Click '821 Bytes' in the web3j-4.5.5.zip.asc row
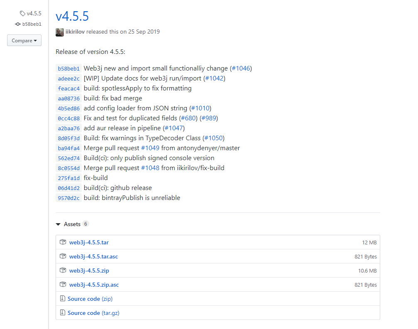The width and height of the screenshot is (418, 329). pos(365,285)
